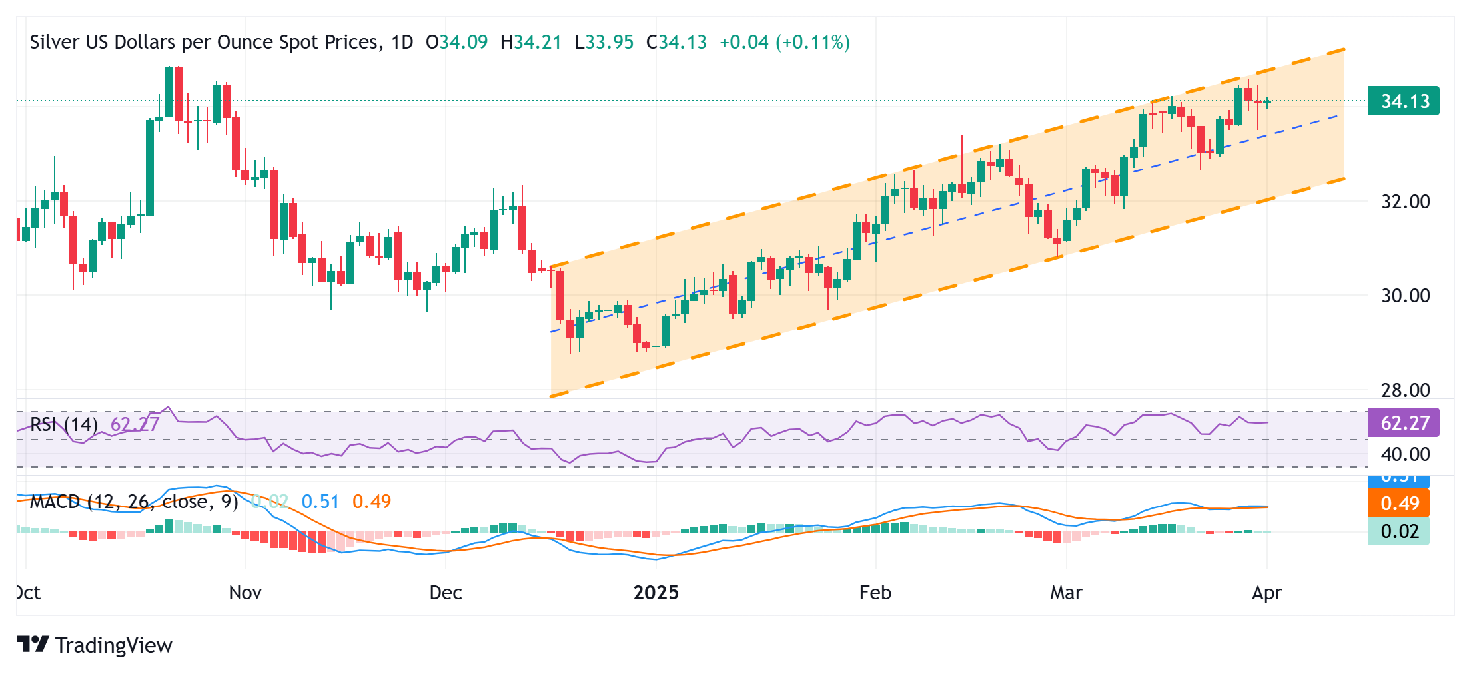1471x674 pixels.
Task: Click the 30.00 price axis label
Action: point(1405,296)
